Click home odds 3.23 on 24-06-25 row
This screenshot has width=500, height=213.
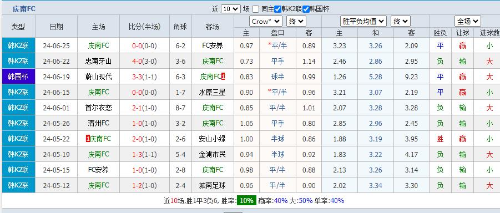tap(339, 46)
